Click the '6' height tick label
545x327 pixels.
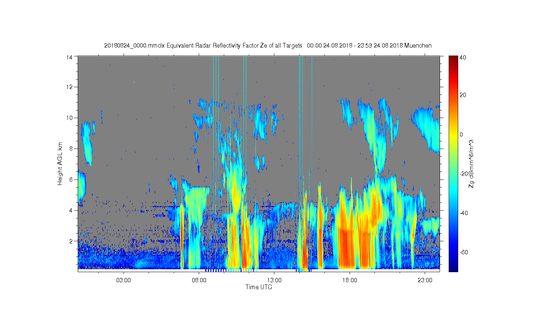point(71,179)
